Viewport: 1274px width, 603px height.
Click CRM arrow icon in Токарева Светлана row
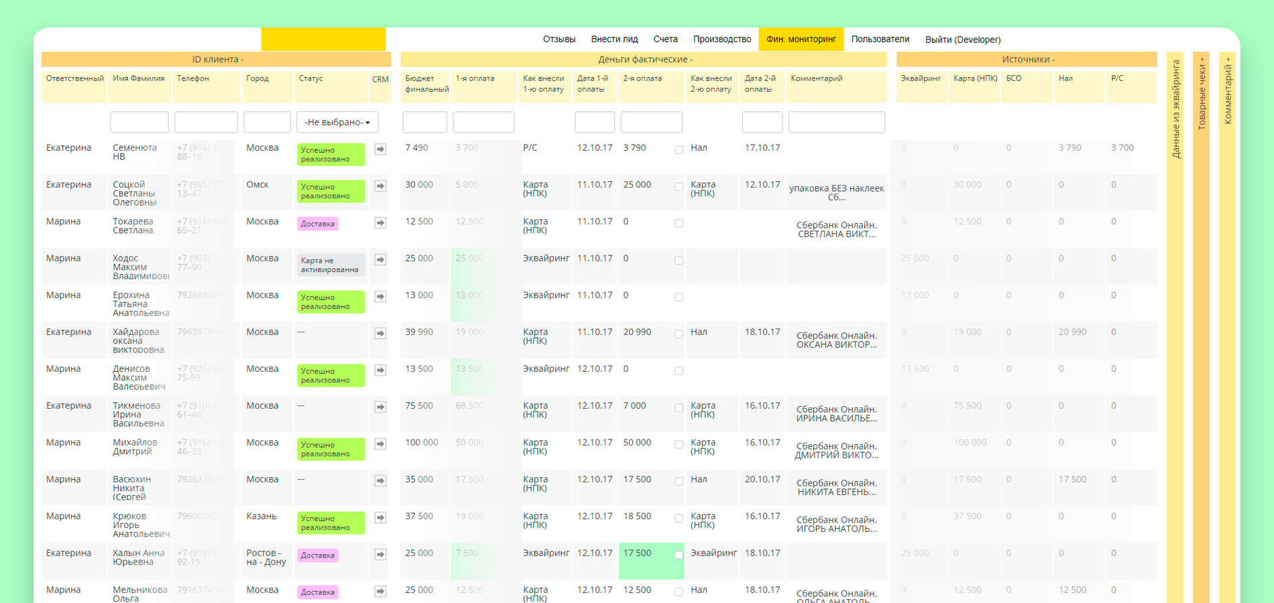click(380, 222)
